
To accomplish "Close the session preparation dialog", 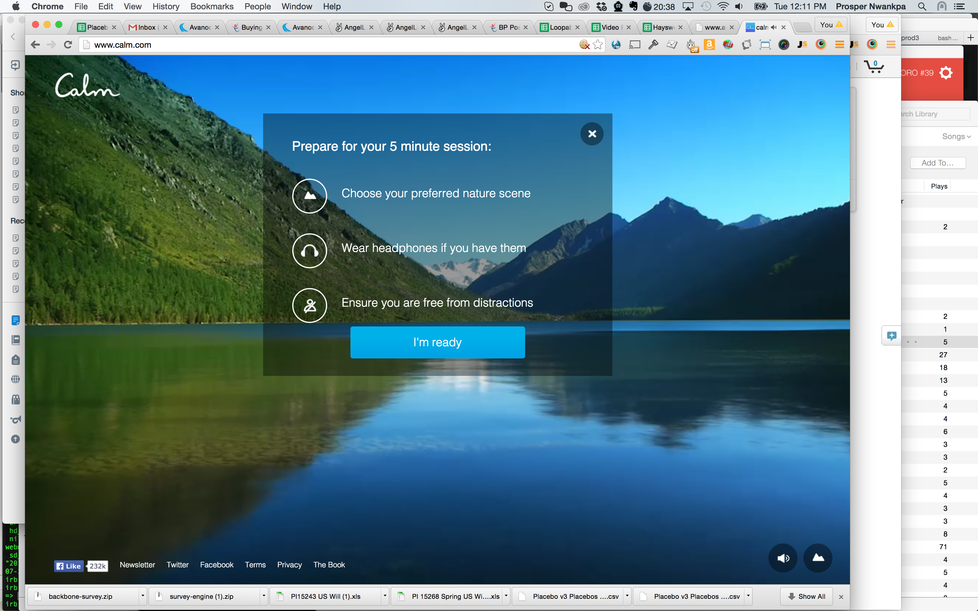I will tap(592, 134).
